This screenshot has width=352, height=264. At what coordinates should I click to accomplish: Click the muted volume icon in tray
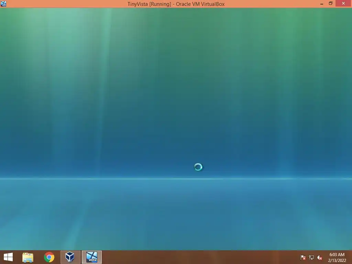point(320,257)
